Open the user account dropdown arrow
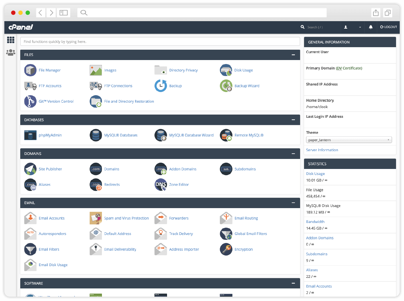This screenshot has width=404, height=301. [x=359, y=27]
